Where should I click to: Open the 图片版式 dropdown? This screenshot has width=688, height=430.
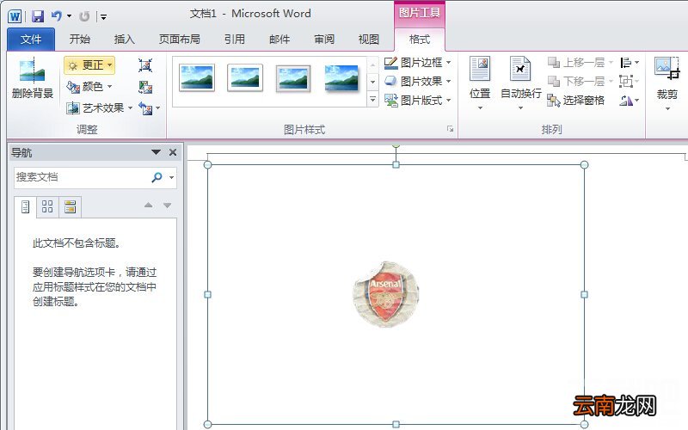click(x=418, y=101)
